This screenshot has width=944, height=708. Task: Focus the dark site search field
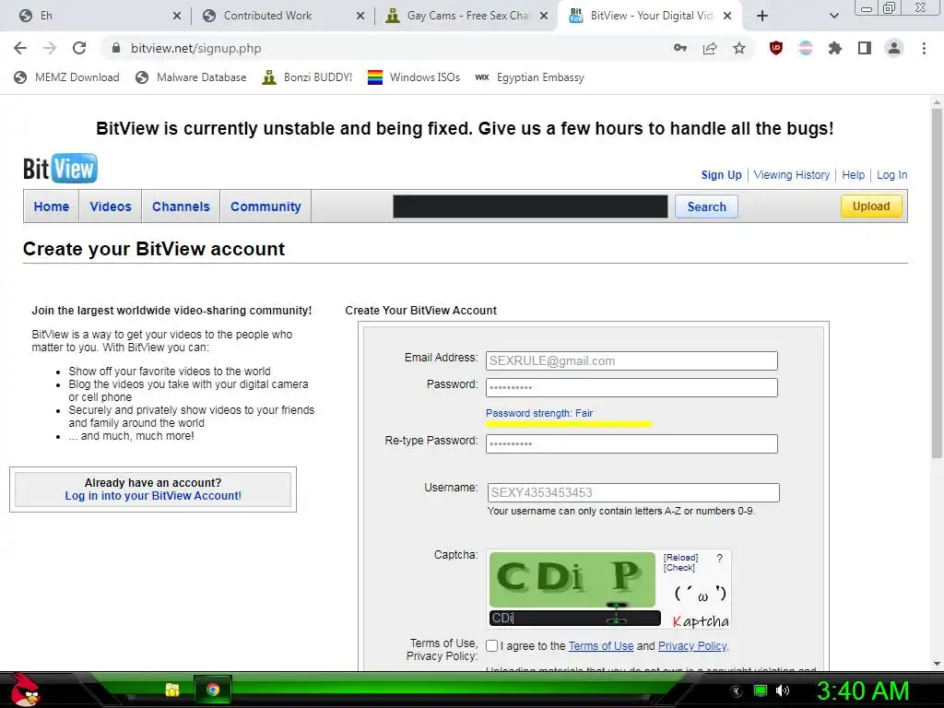(x=530, y=206)
